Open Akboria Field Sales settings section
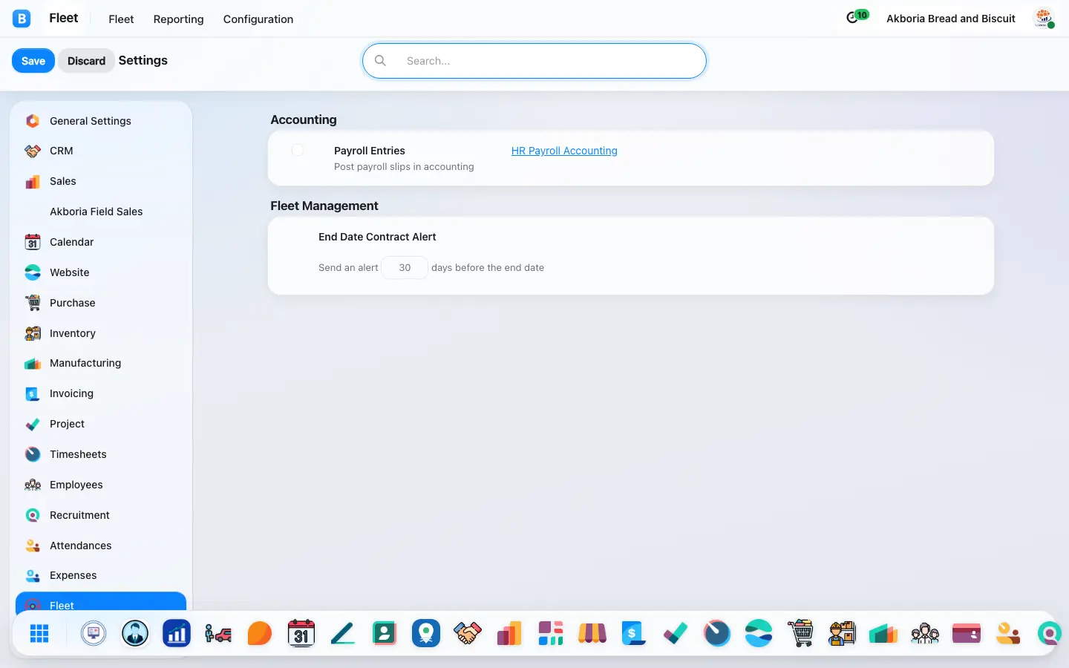Screen dimensions: 1069x668 [101, 212]
